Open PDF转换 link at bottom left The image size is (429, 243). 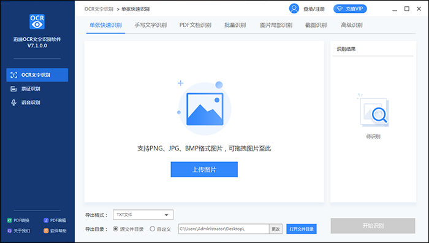18,220
